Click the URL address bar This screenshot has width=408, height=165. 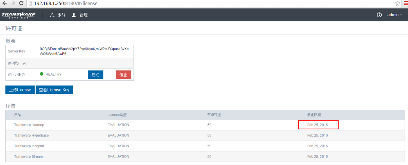[x=203, y=3]
